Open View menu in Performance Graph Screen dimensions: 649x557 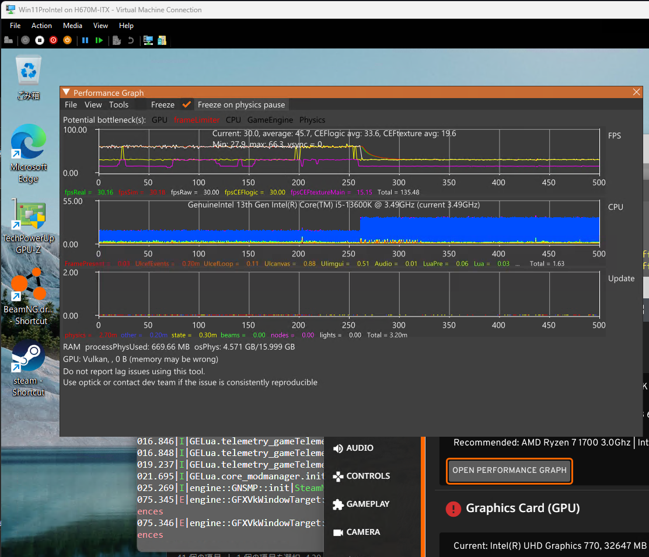[93, 105]
